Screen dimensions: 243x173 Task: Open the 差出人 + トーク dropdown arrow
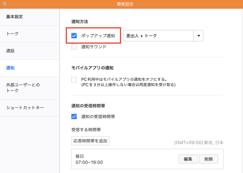coord(199,36)
